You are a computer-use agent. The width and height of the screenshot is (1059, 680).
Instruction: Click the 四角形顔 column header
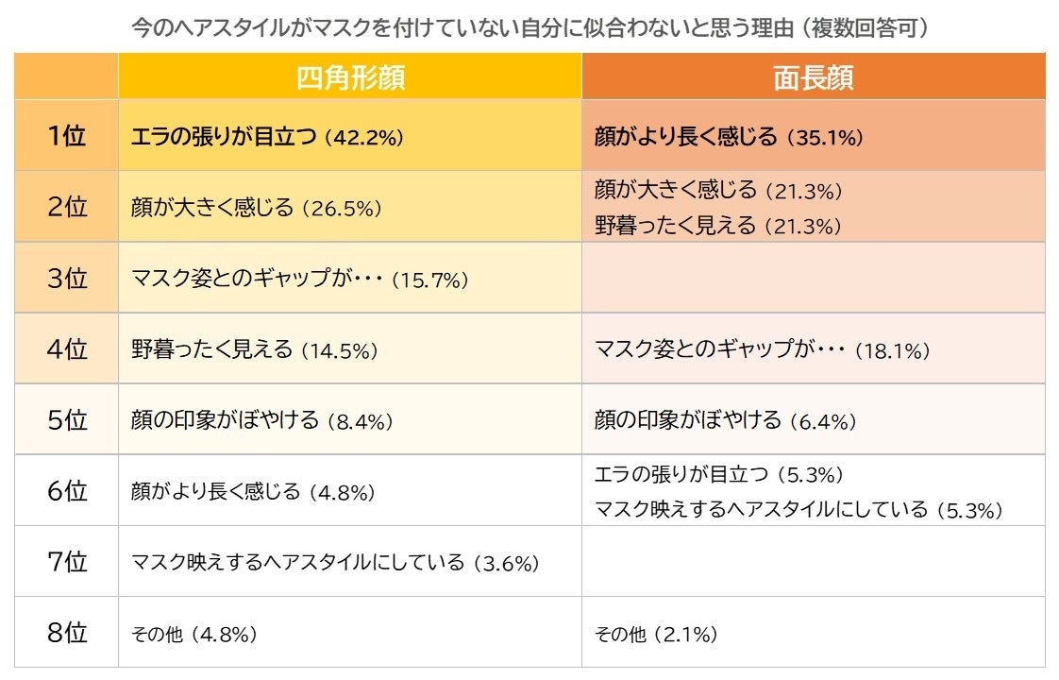350,77
